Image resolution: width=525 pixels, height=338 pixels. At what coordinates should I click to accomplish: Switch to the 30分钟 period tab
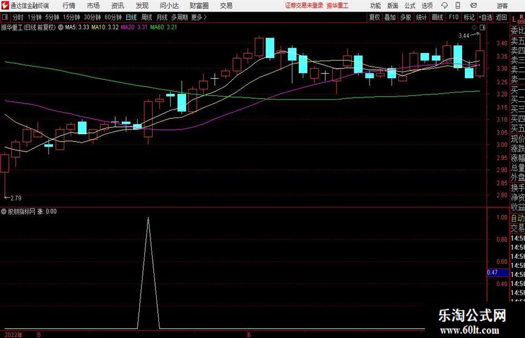tap(92, 17)
